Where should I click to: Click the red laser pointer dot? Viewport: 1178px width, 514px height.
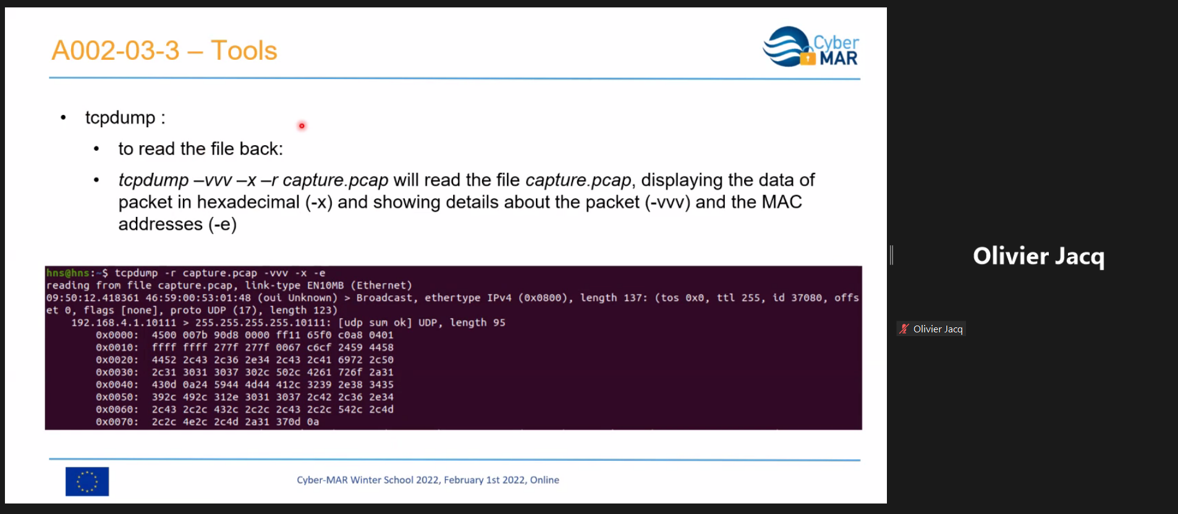[302, 126]
